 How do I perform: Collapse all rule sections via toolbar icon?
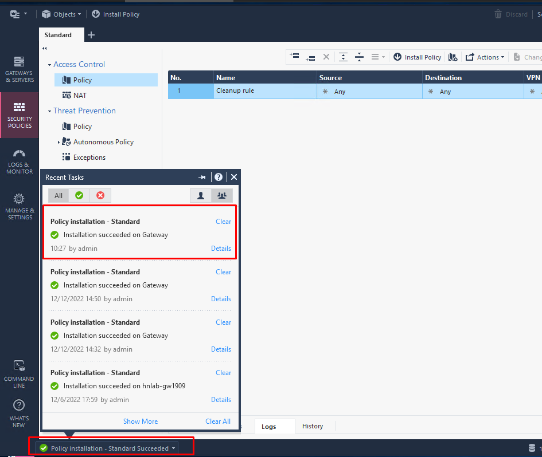coord(360,57)
